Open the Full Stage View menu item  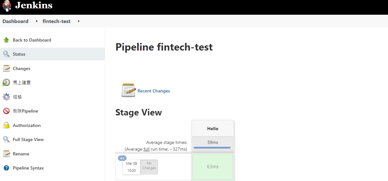click(x=28, y=139)
